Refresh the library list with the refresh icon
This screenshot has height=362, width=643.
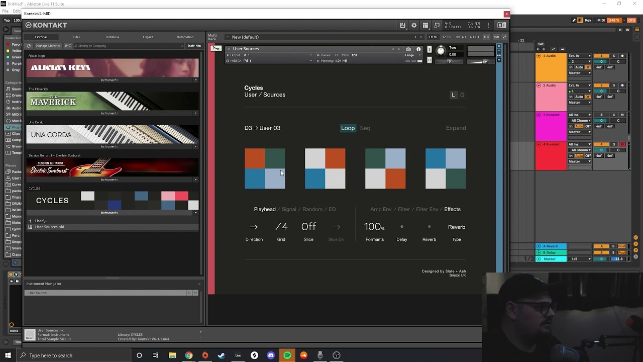click(29, 46)
